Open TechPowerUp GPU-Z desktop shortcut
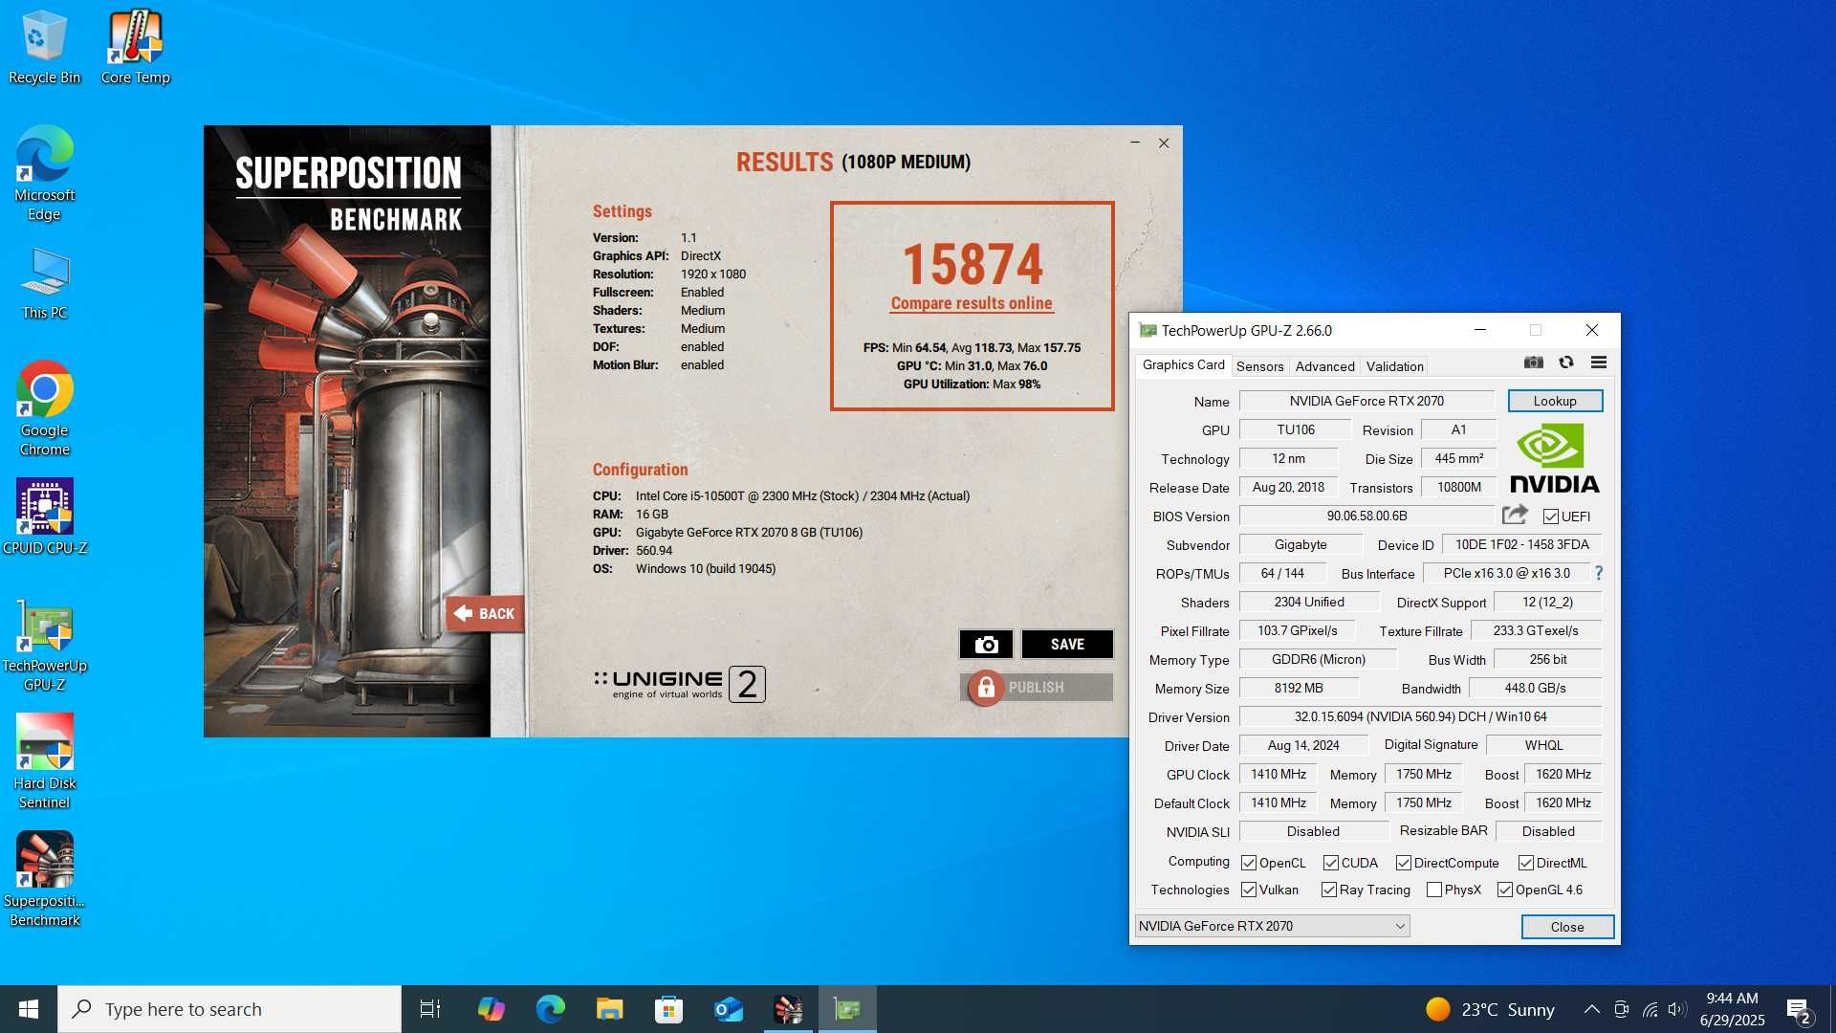 click(44, 645)
